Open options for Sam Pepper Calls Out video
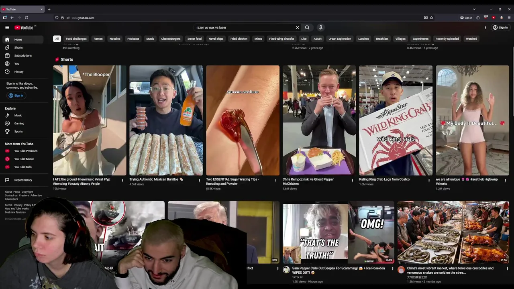Screen dimensions: 514x289 393,269
